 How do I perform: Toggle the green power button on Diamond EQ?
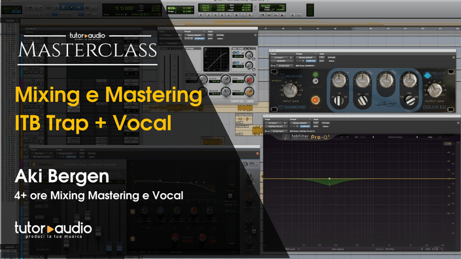(315, 74)
